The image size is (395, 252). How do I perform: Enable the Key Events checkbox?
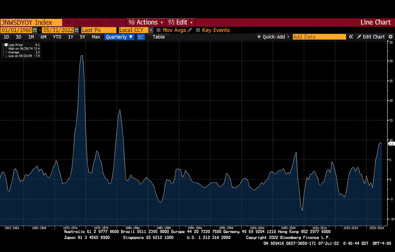(198, 30)
